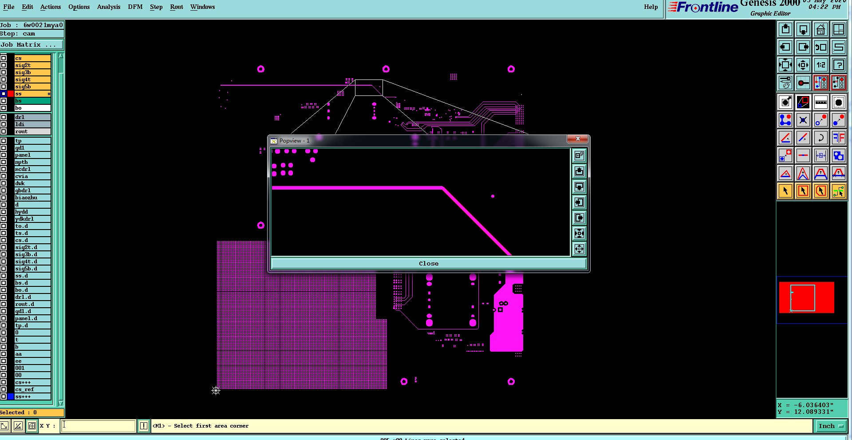Screen dimensions: 852x440
Task: Toggle checkbox for layer drl
Action: (x=4, y=117)
